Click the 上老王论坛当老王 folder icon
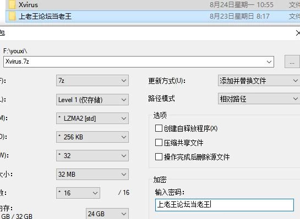Screen dimensions: 300x219 [12, 16]
